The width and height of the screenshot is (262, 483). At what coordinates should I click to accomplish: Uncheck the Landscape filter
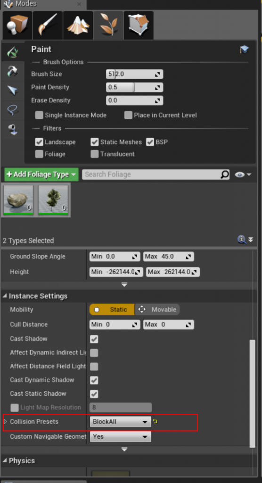39,142
